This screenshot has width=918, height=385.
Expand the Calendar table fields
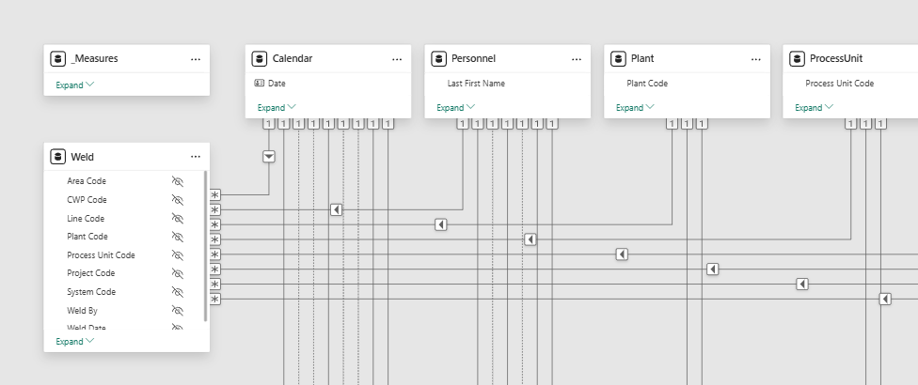pos(277,107)
